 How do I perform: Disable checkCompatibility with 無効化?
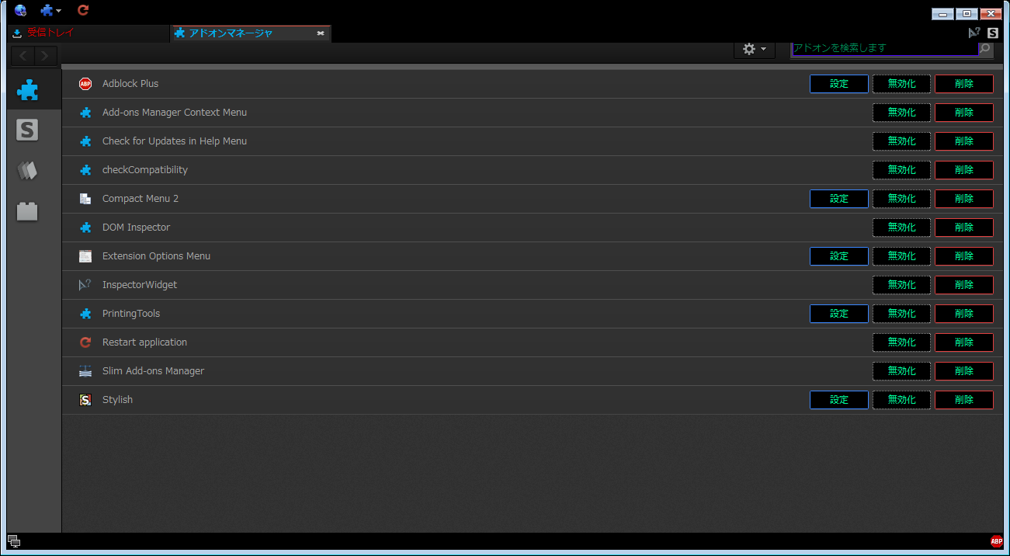click(901, 170)
